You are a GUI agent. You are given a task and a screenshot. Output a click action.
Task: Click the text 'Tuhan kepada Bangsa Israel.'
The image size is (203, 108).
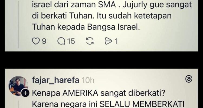pos(86,27)
